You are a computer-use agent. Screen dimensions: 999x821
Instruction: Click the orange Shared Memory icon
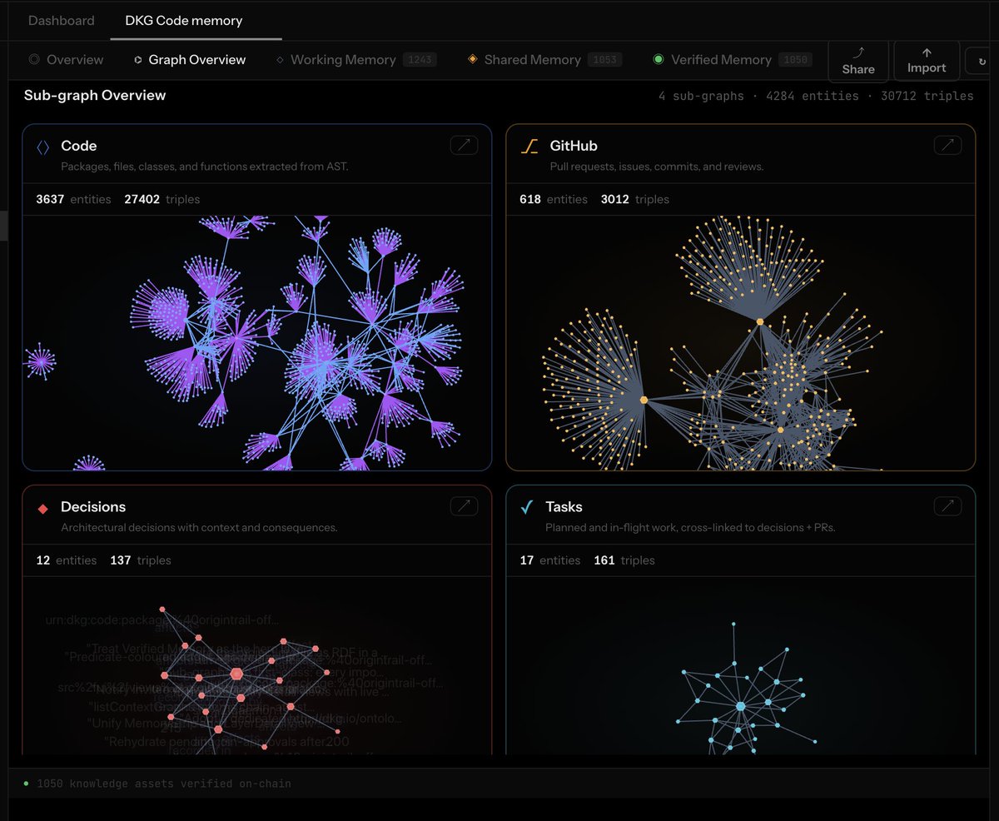472,60
